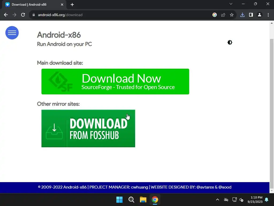Click Download from FossHub button

click(x=88, y=128)
